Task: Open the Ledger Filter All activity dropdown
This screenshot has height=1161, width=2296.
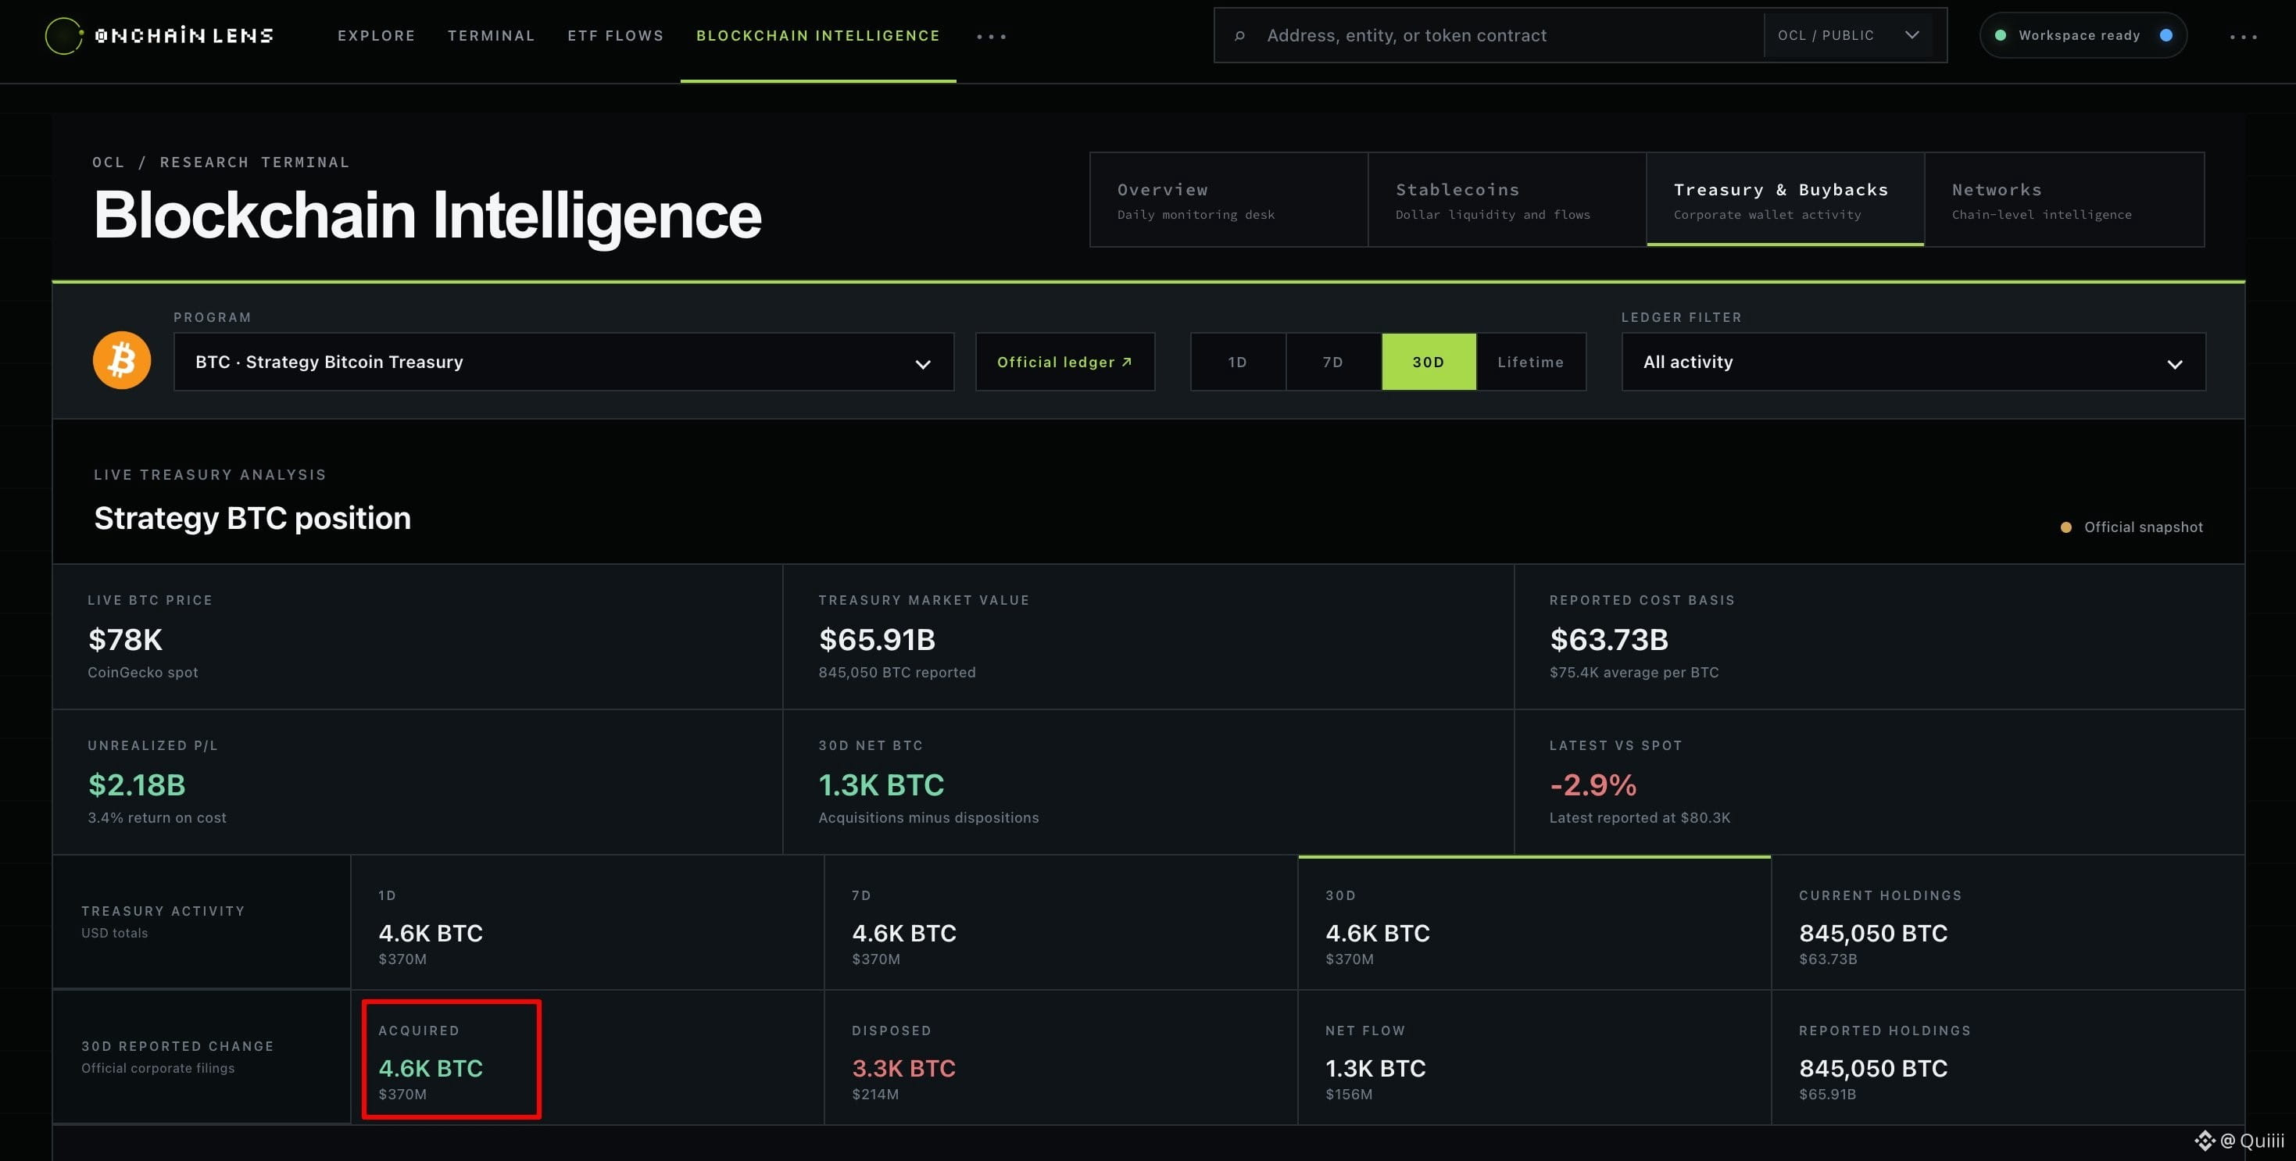Action: [x=1913, y=362]
